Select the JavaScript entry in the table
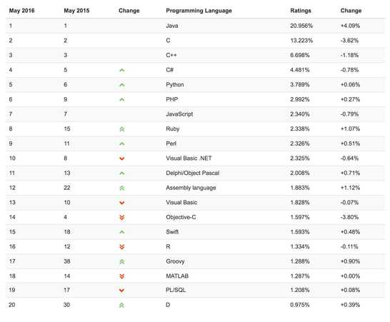The height and width of the screenshot is (322, 390). point(179,114)
